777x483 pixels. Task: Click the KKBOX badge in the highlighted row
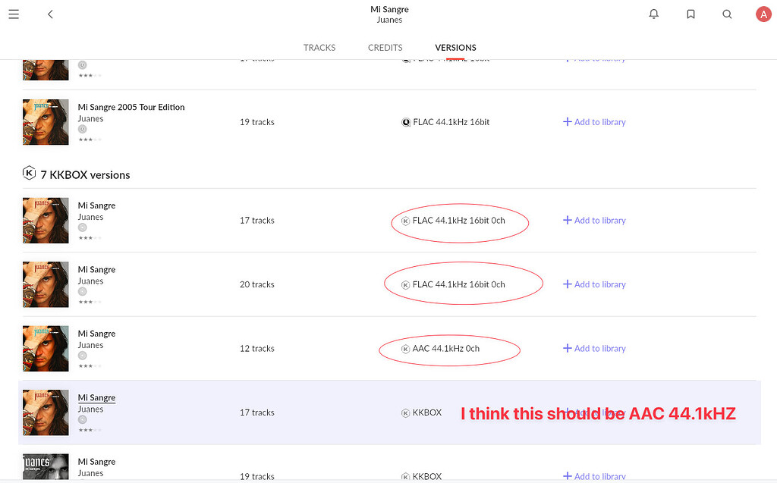421,412
